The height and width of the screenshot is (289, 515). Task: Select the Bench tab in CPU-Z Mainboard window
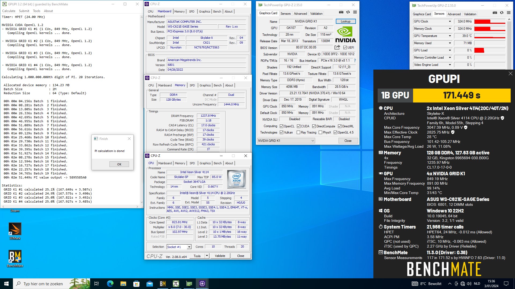(217, 12)
